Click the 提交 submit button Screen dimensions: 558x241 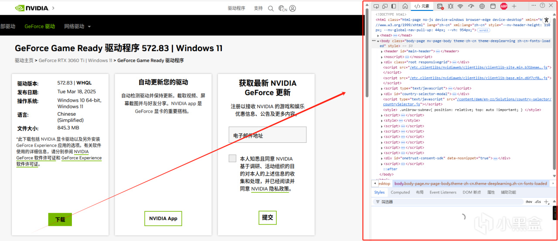267,217
